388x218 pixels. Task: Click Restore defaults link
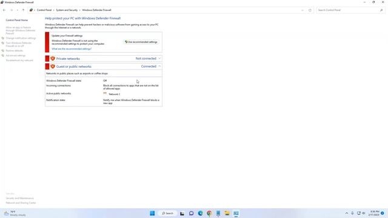pyautogui.click(x=15, y=51)
